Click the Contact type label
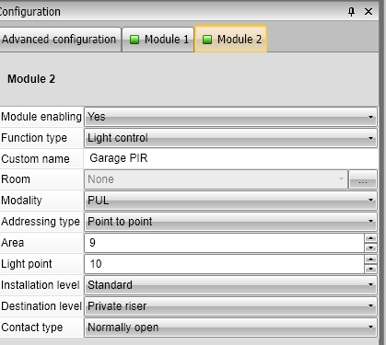386x345 pixels. point(31,328)
